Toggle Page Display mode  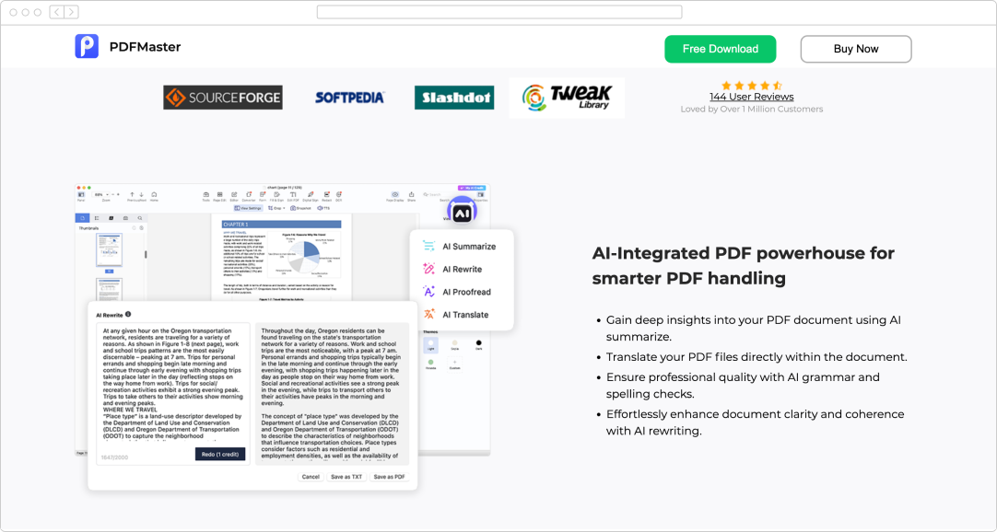tap(393, 196)
